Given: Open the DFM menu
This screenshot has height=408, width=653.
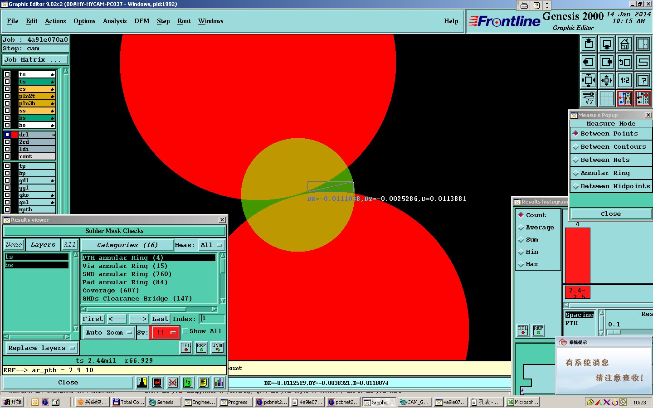Looking at the screenshot, I should point(142,21).
